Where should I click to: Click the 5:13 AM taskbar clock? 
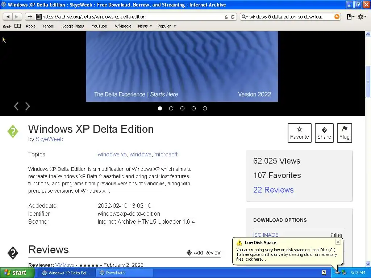358,273
